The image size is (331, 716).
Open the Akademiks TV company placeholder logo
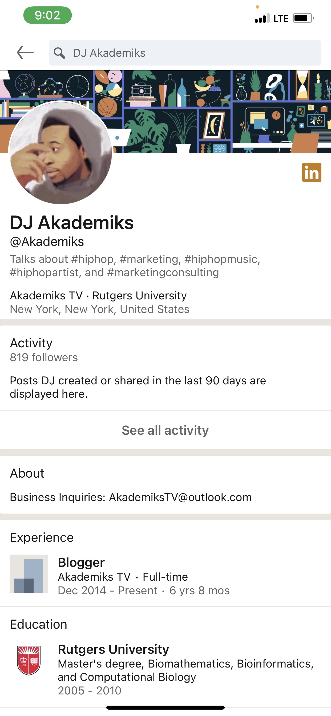tap(29, 574)
